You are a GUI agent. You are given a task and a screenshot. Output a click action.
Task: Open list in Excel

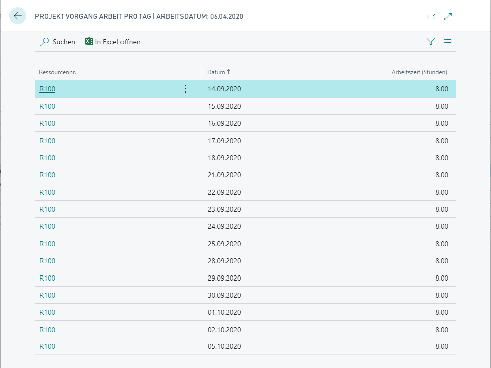point(113,42)
